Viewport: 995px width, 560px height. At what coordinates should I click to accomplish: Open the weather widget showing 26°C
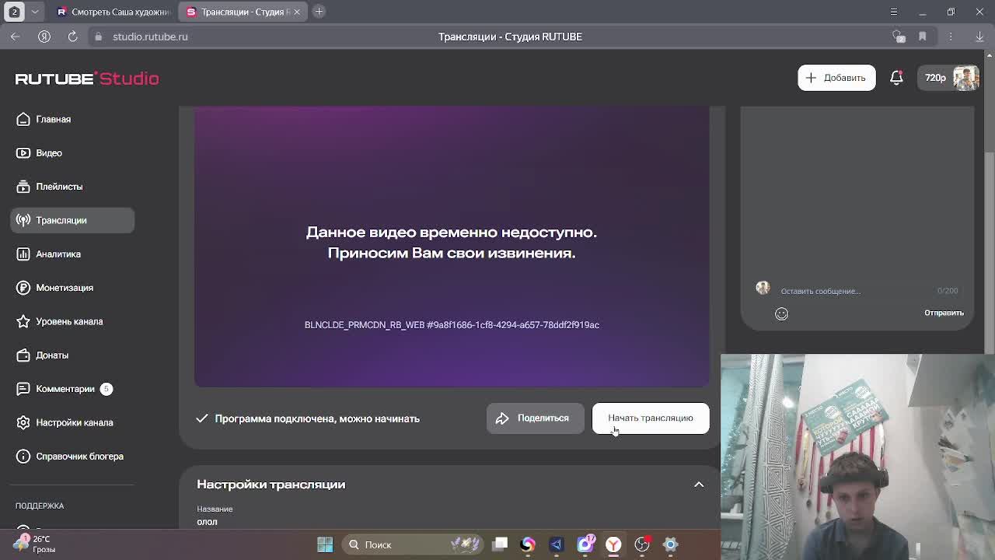pos(35,544)
